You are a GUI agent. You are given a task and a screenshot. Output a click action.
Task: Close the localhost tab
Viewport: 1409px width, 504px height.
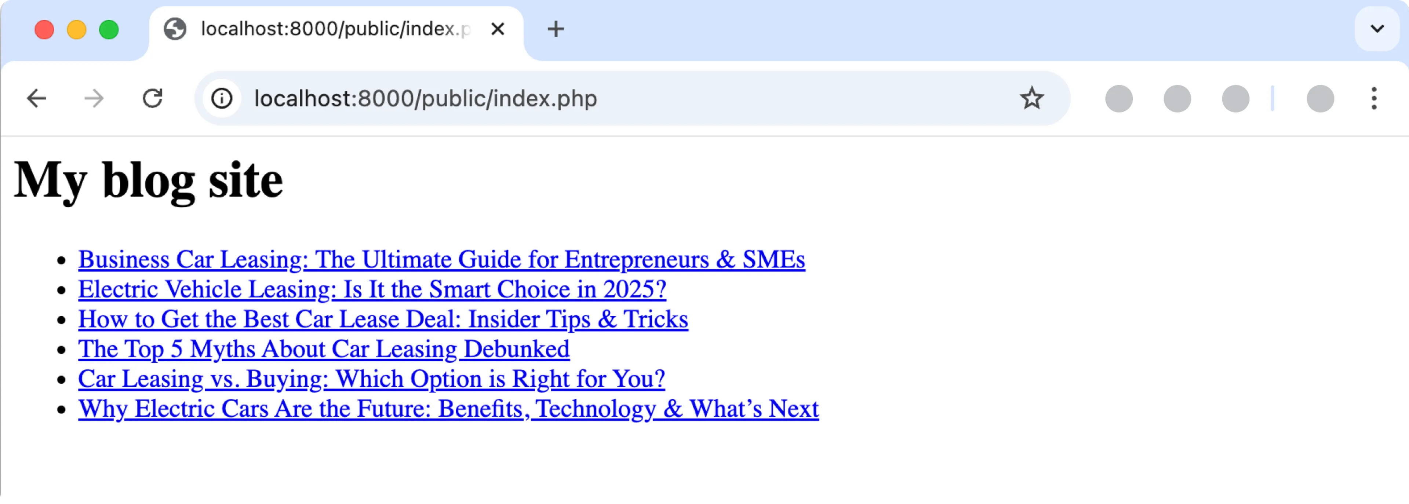click(x=497, y=29)
